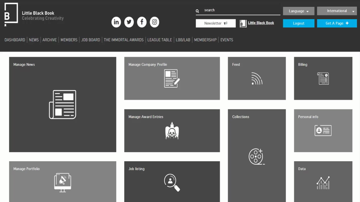Click the Job listing person search icon
This screenshot has width=360, height=202.
click(172, 183)
